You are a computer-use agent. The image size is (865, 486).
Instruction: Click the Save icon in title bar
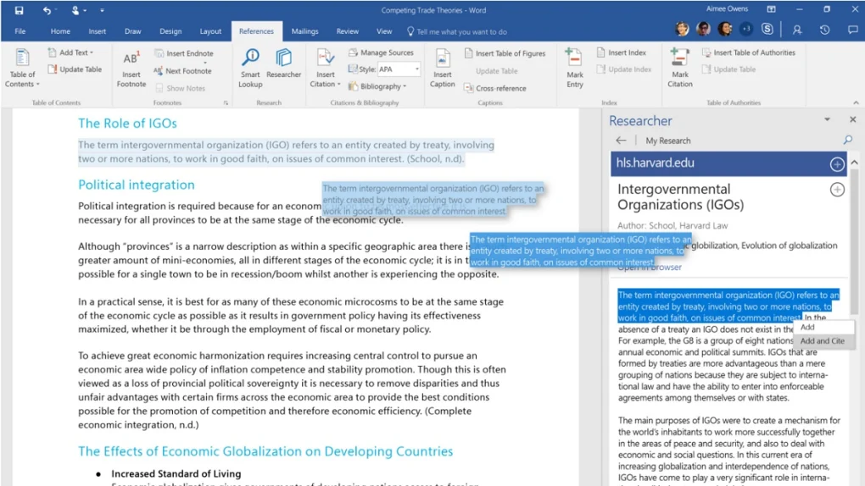tap(20, 10)
